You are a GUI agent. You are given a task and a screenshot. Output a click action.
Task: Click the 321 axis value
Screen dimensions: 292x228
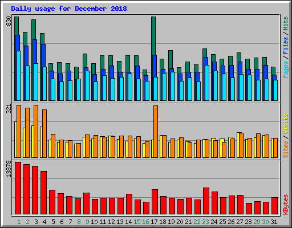coord(9,109)
